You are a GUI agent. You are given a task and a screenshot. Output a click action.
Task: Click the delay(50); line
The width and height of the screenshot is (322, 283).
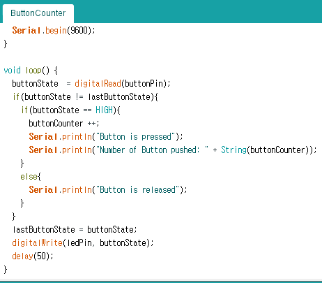(33, 256)
